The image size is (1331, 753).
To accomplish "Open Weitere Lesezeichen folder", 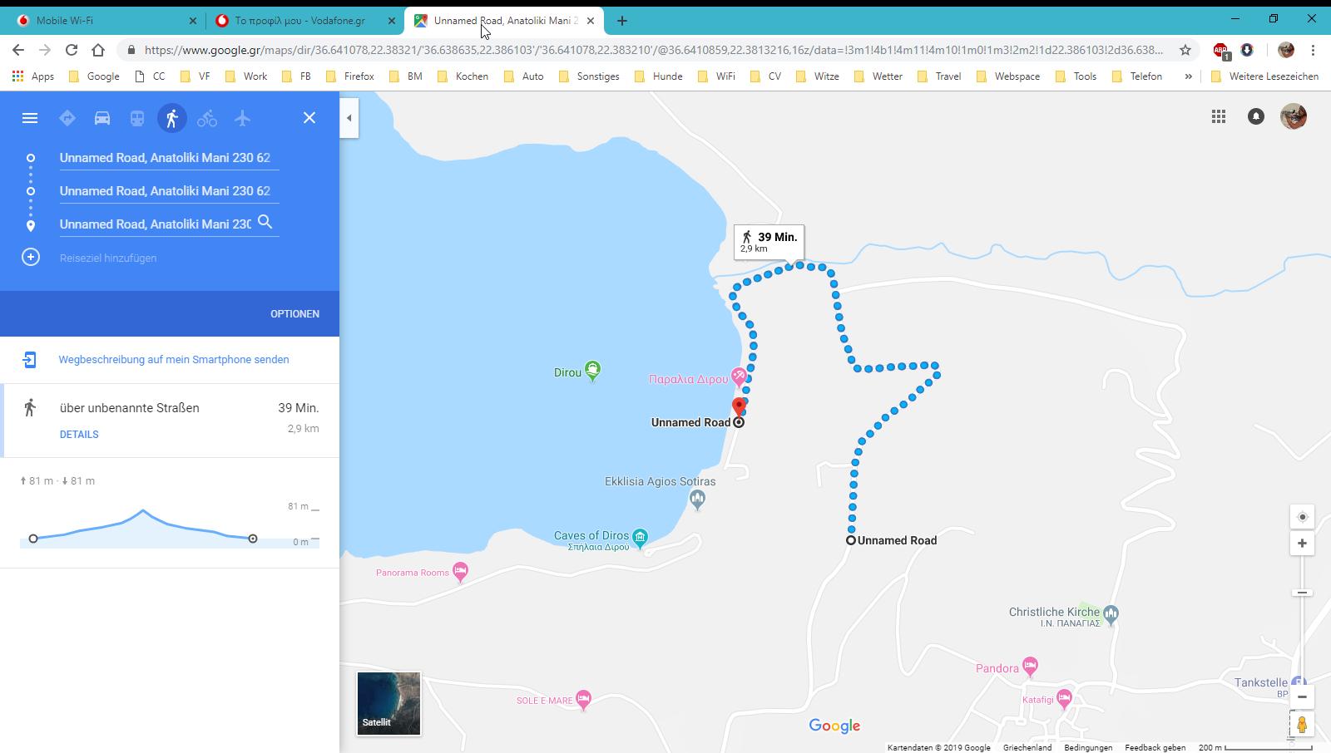I will click(x=1264, y=76).
